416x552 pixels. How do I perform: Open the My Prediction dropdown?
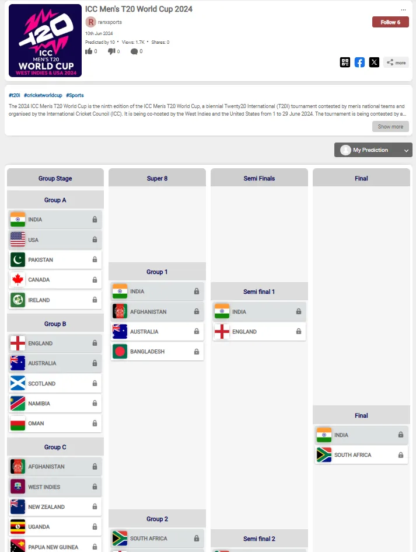click(x=373, y=150)
